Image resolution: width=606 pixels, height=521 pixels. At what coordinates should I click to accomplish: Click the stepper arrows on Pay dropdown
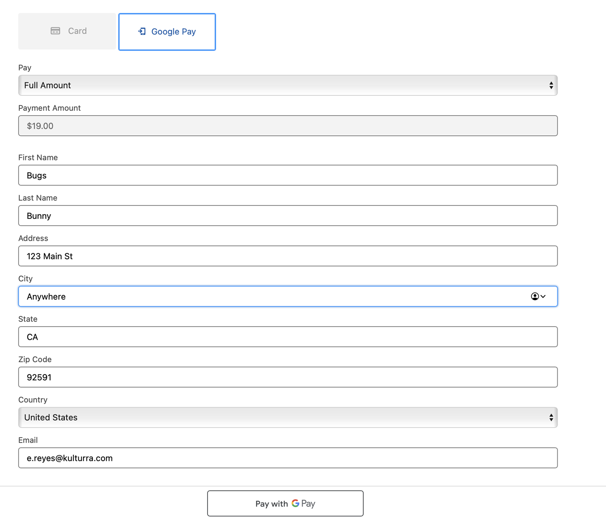(x=551, y=85)
